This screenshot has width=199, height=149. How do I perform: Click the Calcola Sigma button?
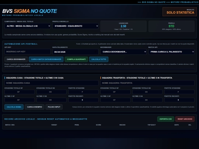coord(14,107)
